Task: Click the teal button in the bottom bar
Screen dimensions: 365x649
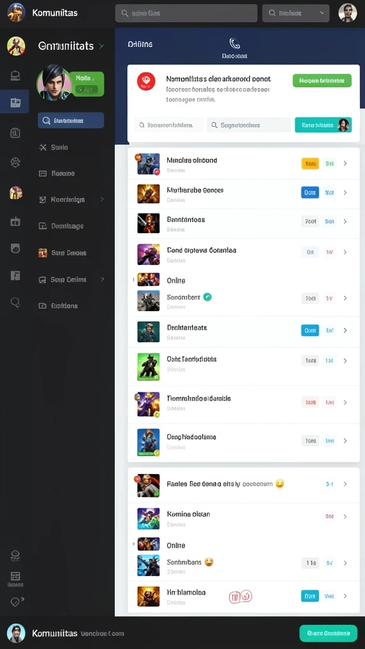Action: pyautogui.click(x=328, y=633)
